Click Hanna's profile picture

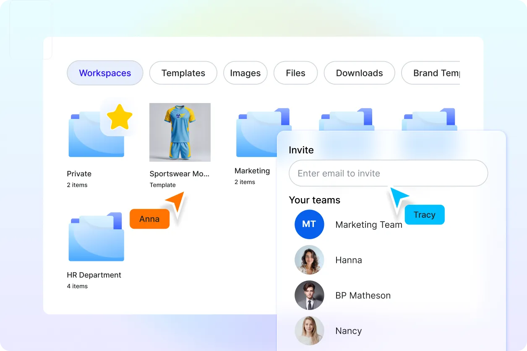(x=309, y=260)
